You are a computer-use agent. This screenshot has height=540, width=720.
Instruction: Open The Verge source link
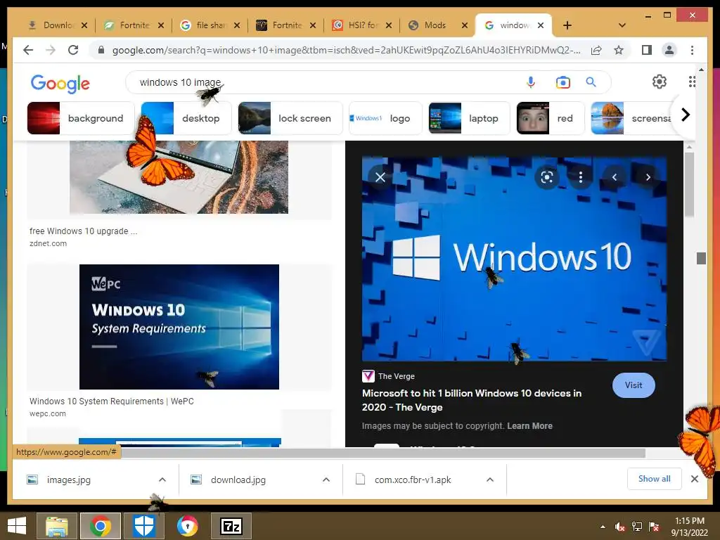pyautogui.click(x=388, y=376)
